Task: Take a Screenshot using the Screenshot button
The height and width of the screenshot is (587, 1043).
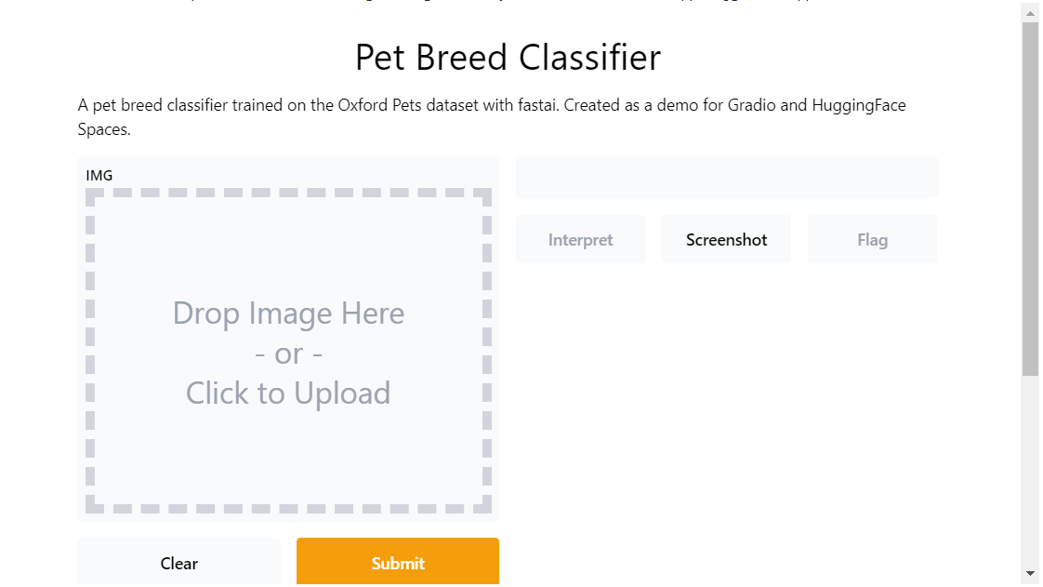Action: point(726,239)
